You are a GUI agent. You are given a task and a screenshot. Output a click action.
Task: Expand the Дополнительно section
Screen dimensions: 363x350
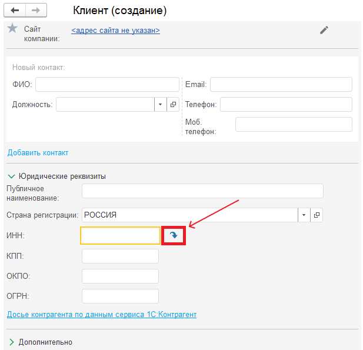[x=11, y=342]
